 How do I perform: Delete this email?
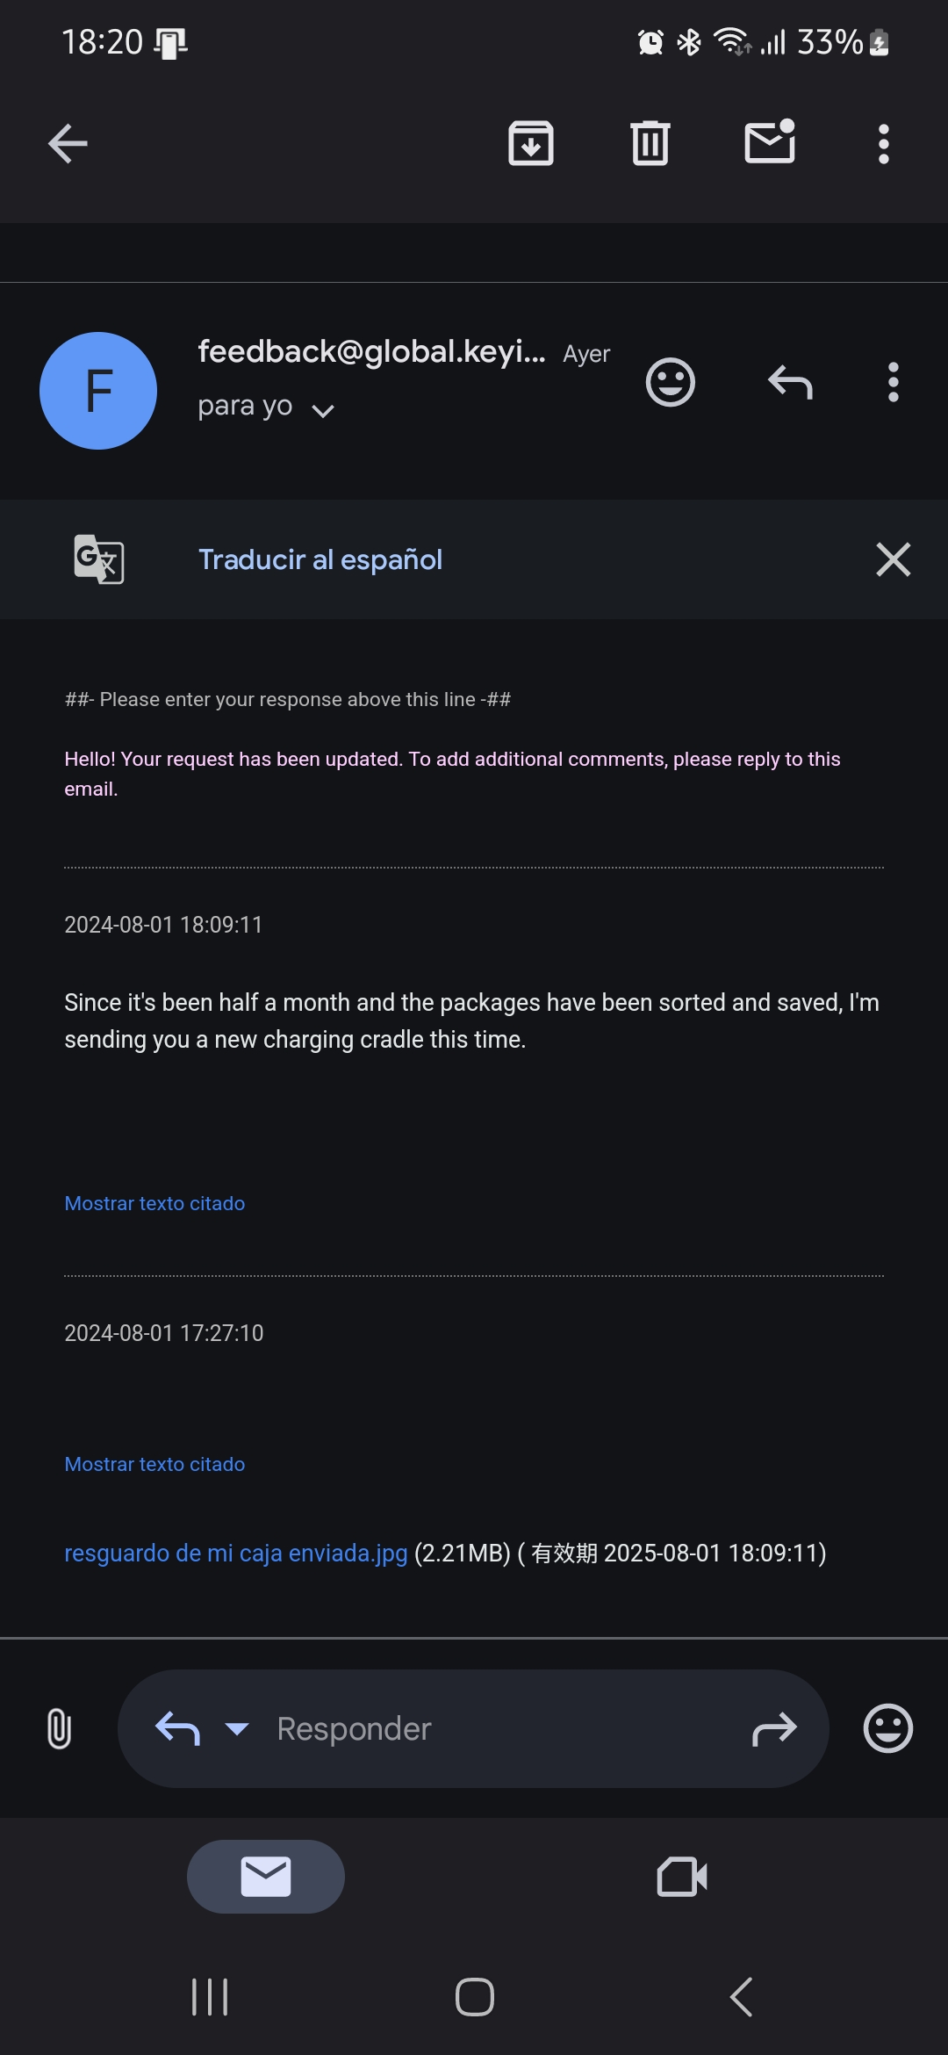click(x=650, y=142)
